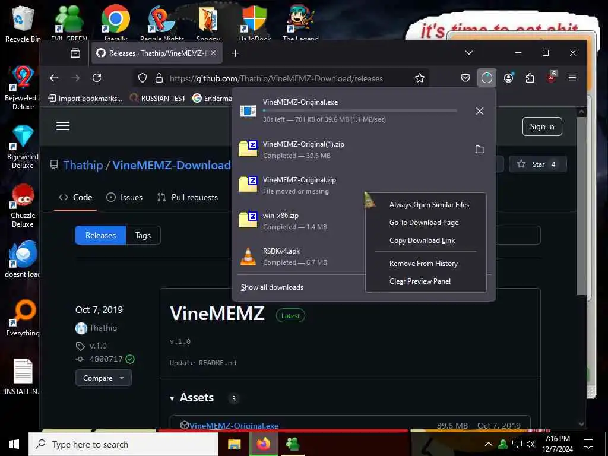Show hidden tray icons chevron
The height and width of the screenshot is (456, 608).
[x=489, y=444]
